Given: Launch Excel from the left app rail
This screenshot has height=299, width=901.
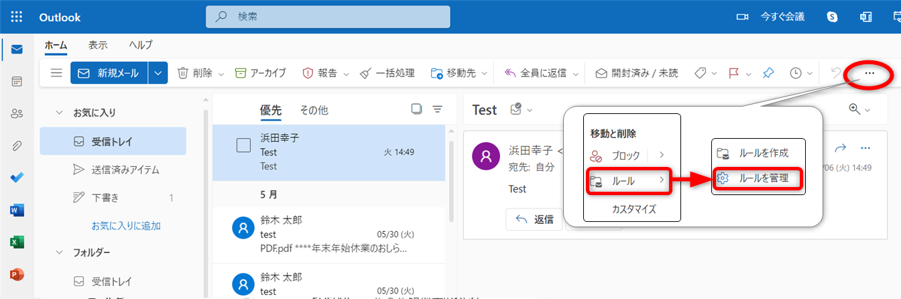Looking at the screenshot, I should 17,242.
